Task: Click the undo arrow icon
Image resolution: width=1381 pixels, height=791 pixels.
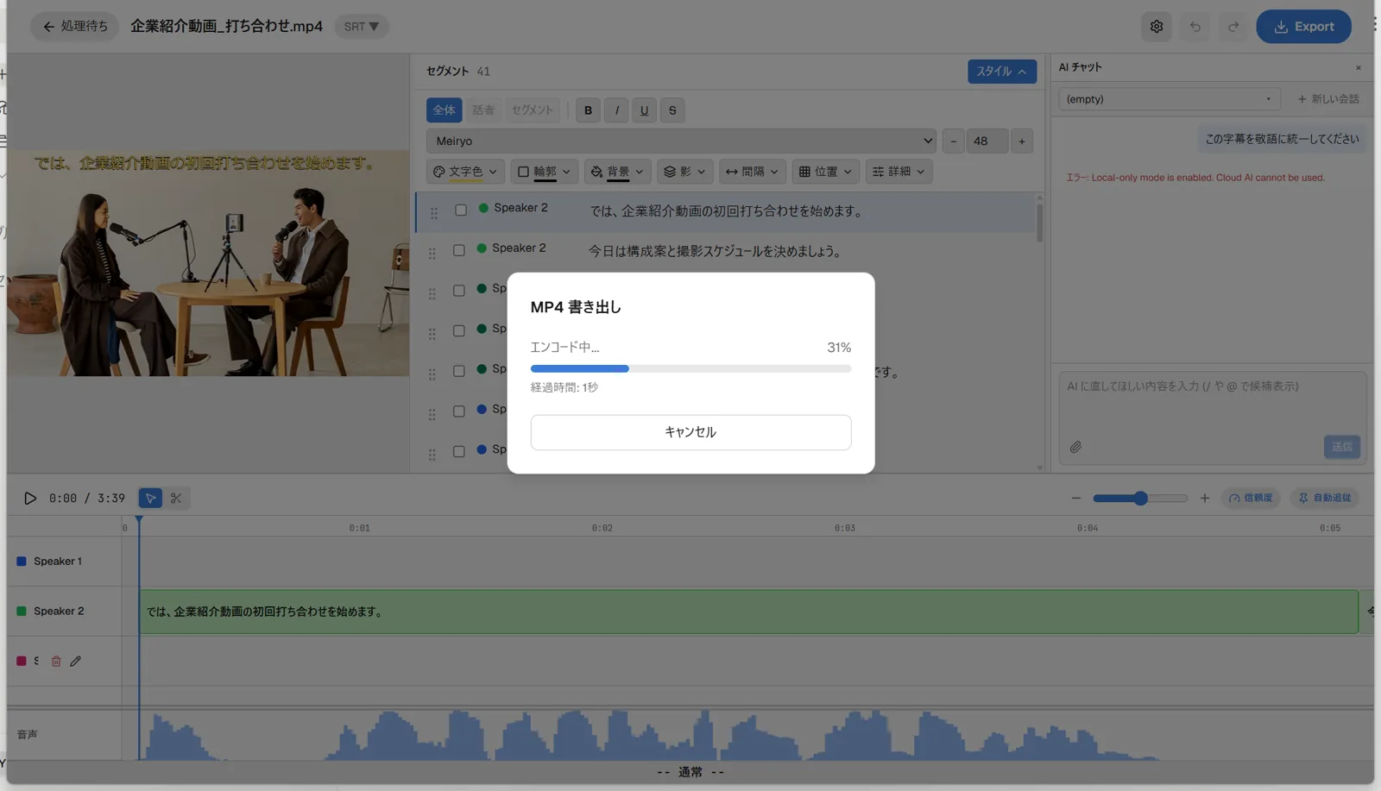Action: point(1195,27)
